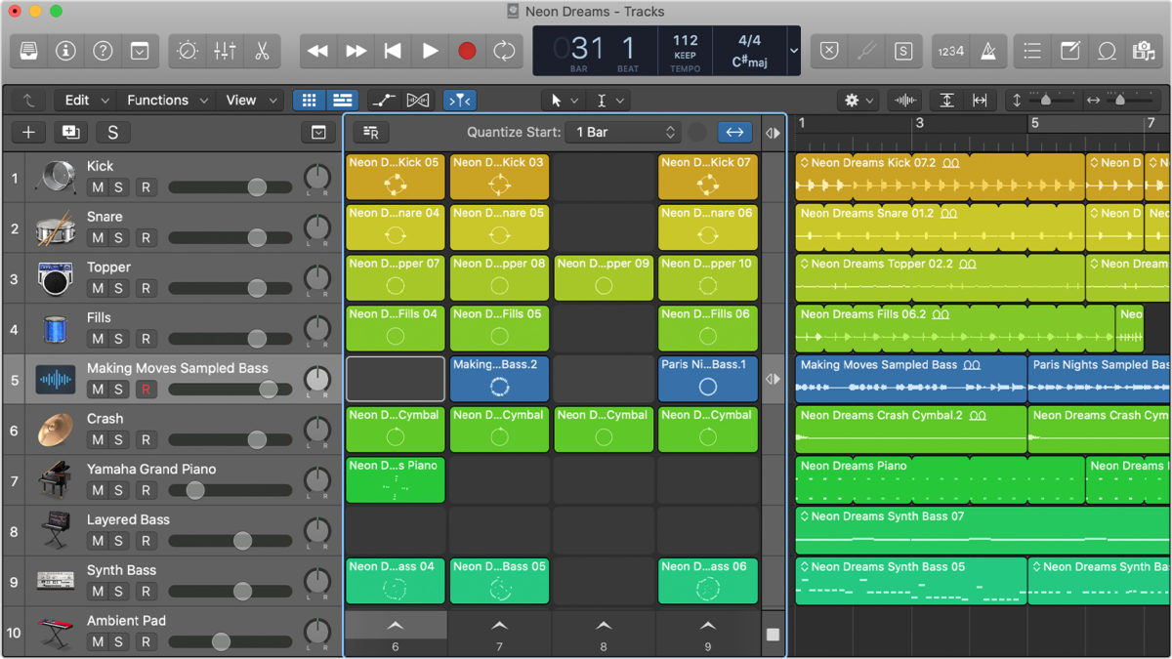Open the Functions menu

click(159, 100)
